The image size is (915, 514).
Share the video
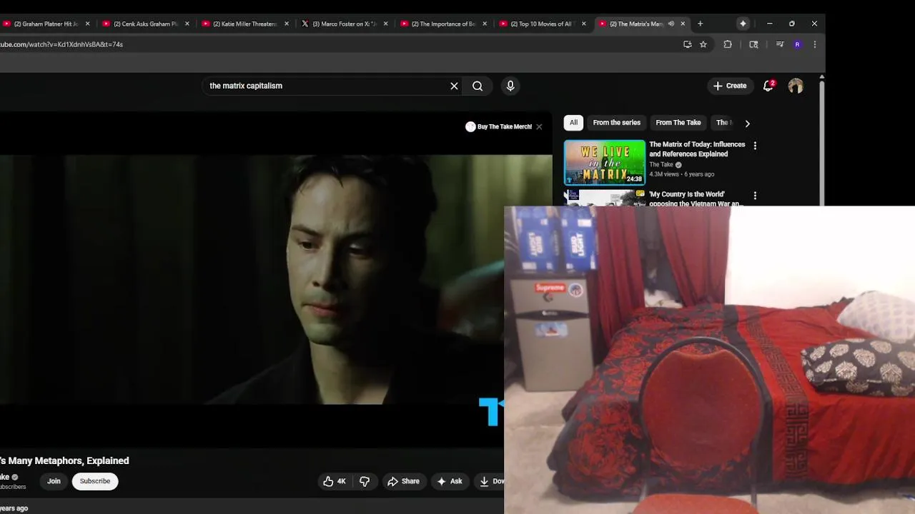click(x=404, y=481)
